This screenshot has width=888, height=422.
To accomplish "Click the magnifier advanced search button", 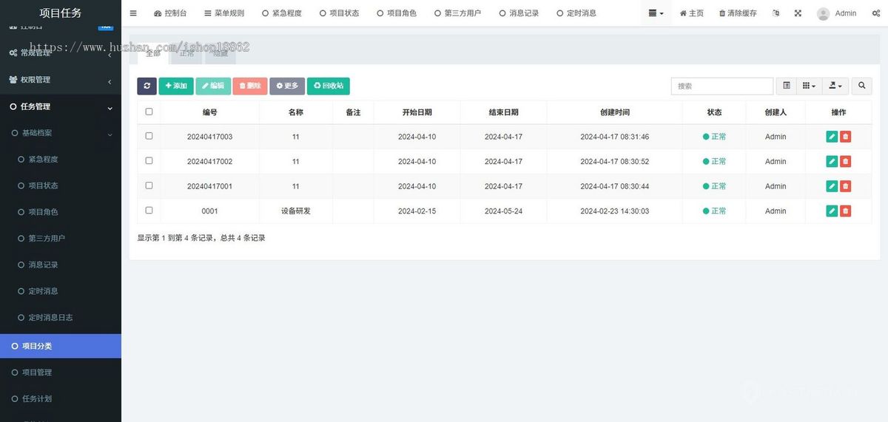I will coord(861,86).
